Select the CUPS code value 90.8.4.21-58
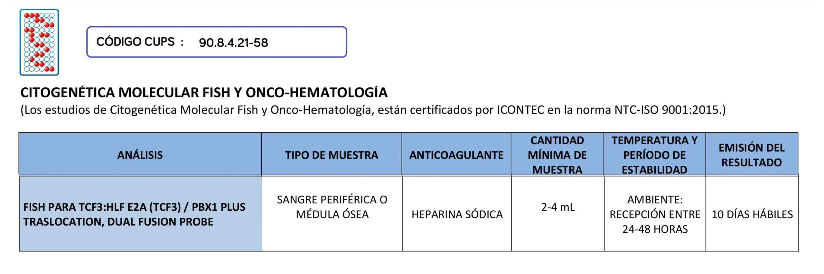Viewport: 824px width, 274px height. click(233, 43)
